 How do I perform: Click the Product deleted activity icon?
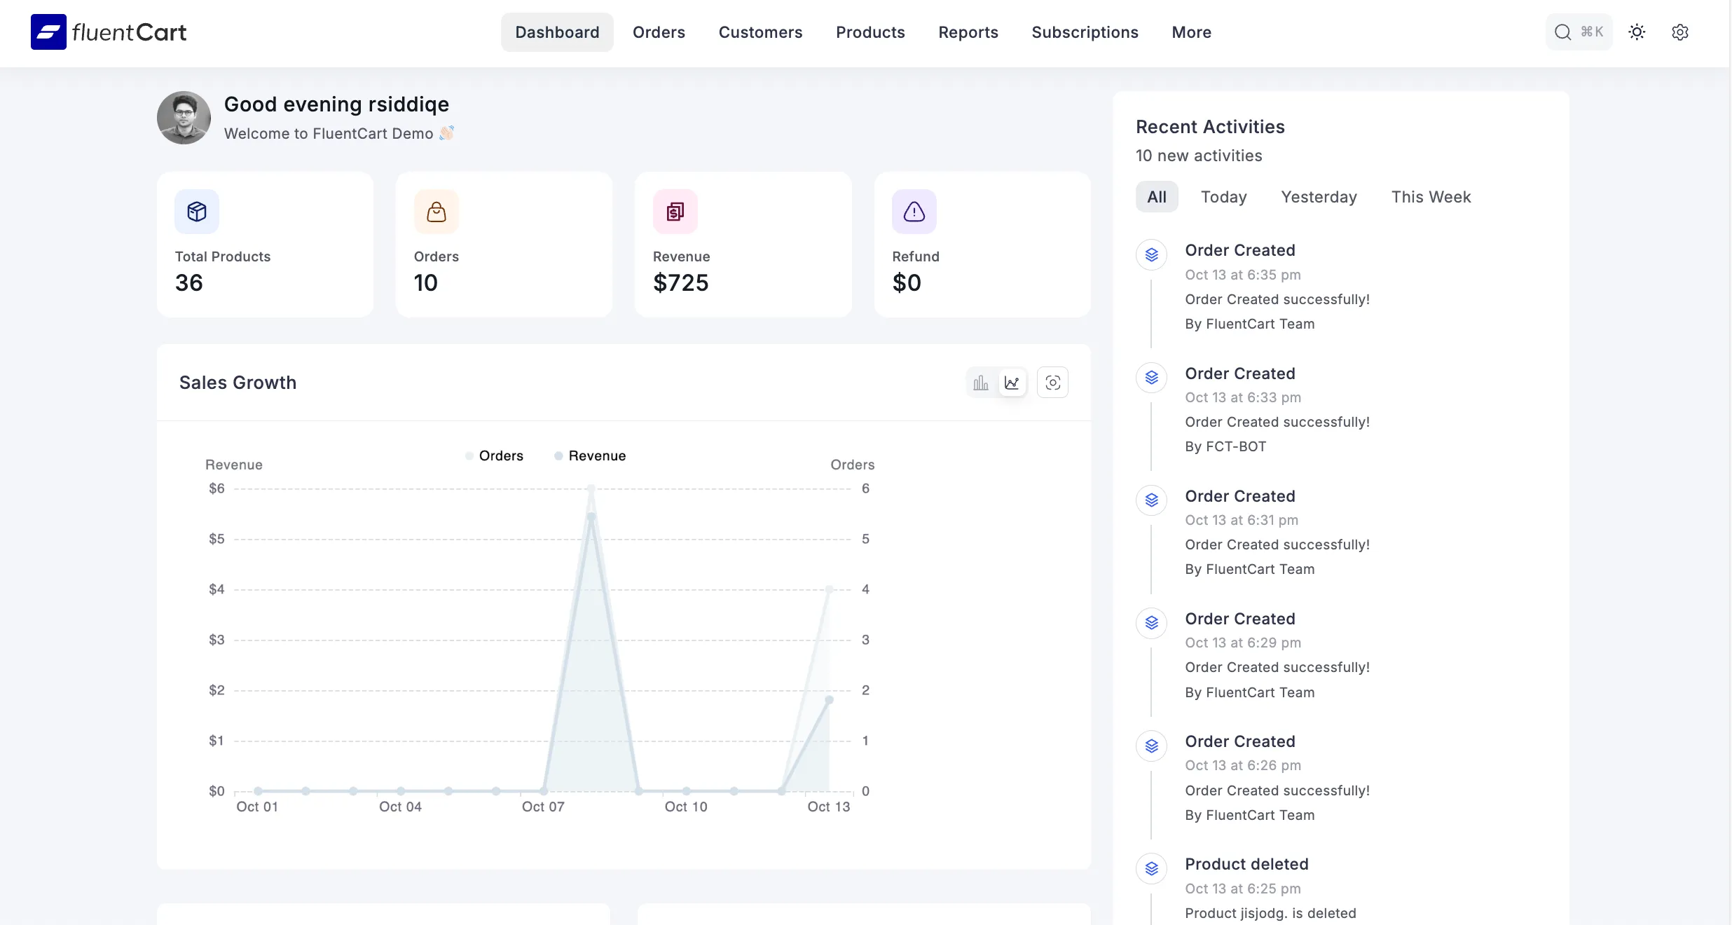coord(1151,869)
